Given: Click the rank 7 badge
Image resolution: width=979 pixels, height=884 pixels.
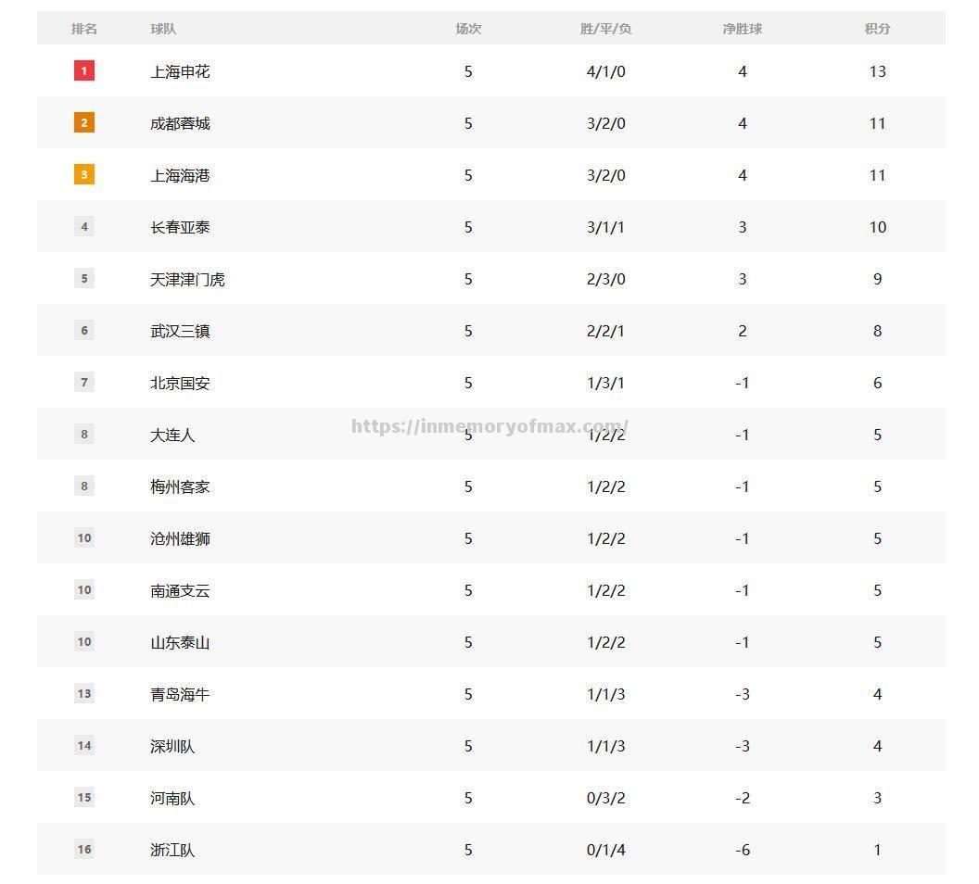Looking at the screenshot, I should tap(84, 382).
